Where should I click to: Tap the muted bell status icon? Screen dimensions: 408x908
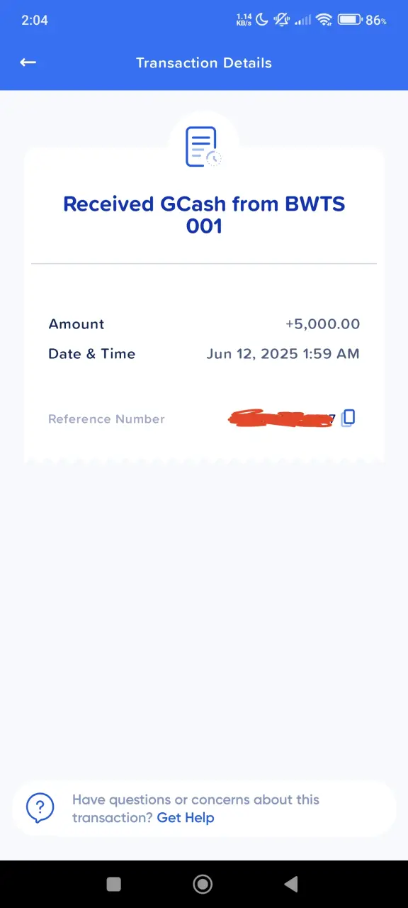[282, 20]
